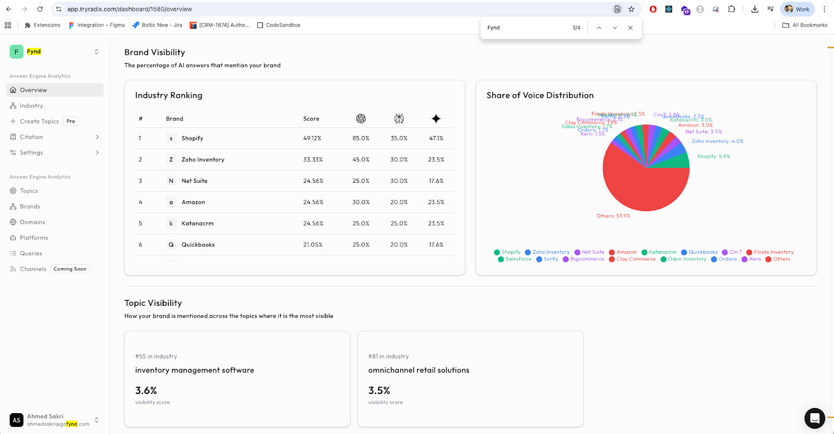Click the Gemini sparkle column icon

pos(436,119)
